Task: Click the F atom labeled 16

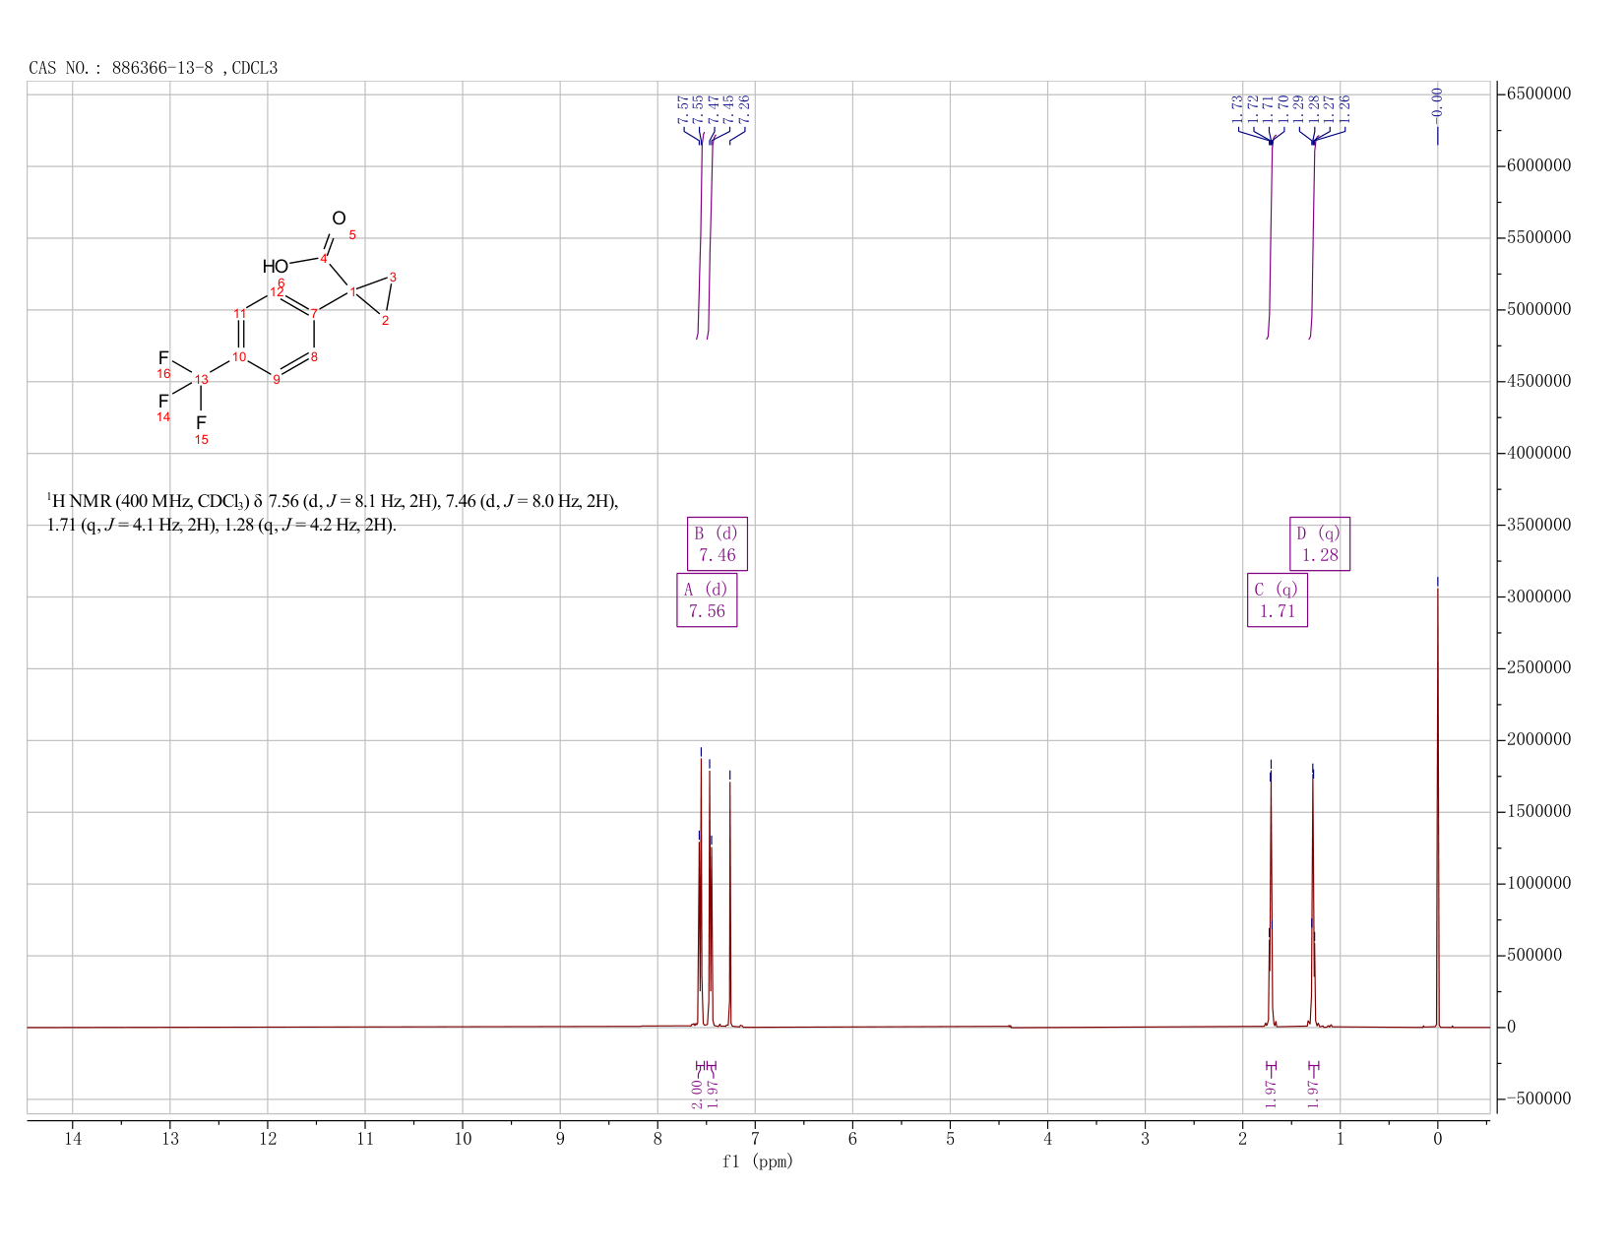Action: coord(163,358)
